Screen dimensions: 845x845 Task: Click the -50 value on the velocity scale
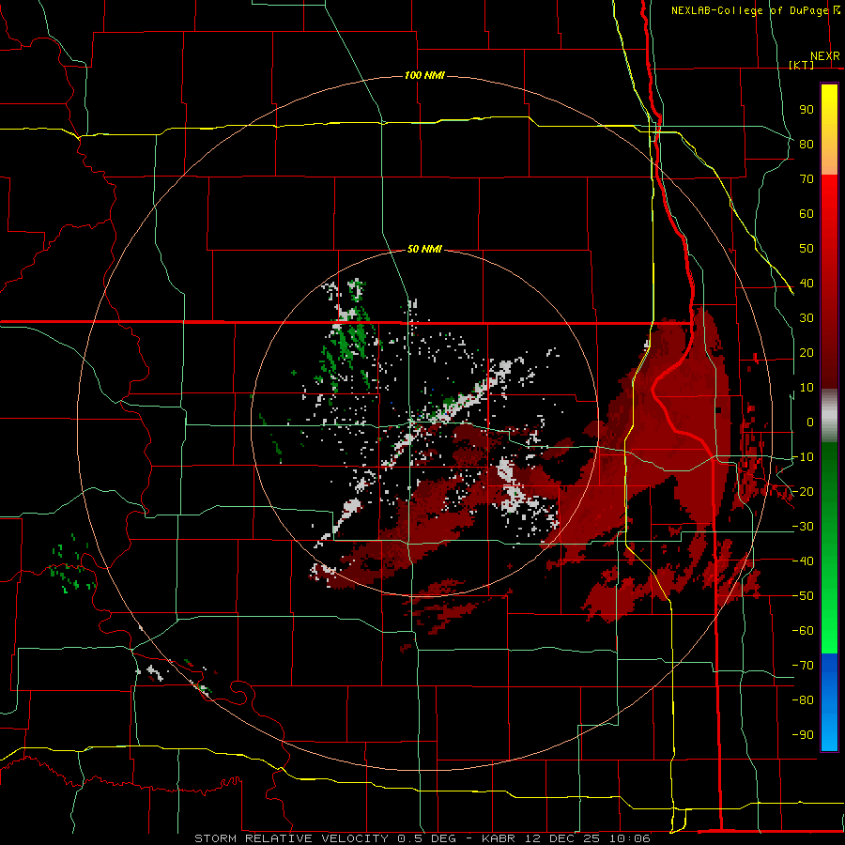tap(803, 596)
